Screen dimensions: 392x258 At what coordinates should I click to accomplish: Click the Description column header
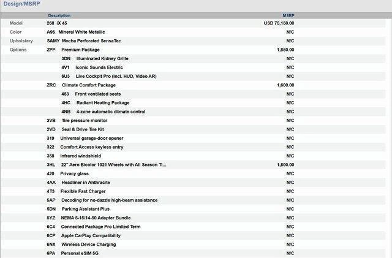pos(59,15)
